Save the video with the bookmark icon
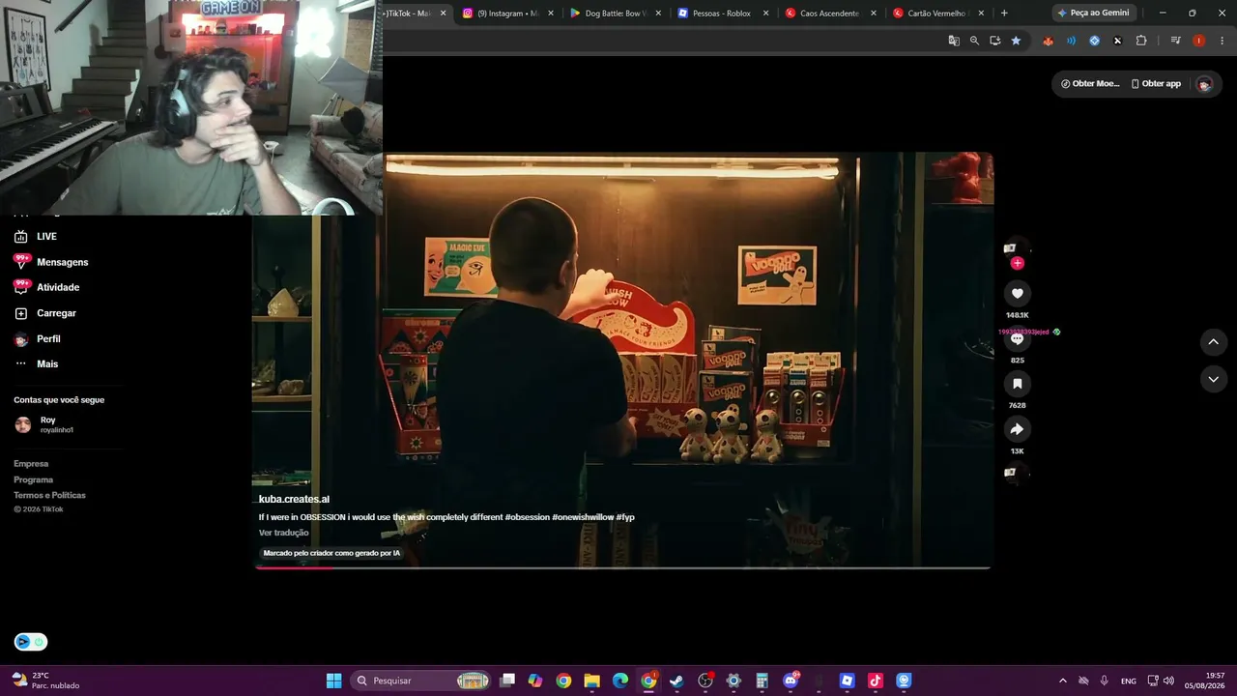 click(x=1017, y=384)
